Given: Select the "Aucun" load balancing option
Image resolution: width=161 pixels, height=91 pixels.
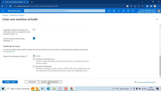Looking at the screenshot, I should pos(34,56).
